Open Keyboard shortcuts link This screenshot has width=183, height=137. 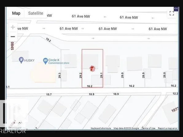pyautogui.click(x=101, y=128)
